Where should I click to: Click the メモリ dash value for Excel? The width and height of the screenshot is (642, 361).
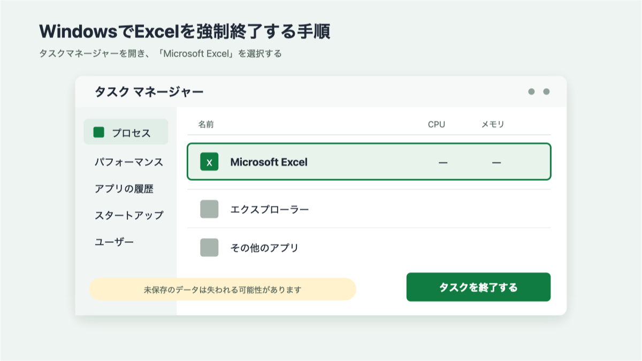click(x=496, y=163)
